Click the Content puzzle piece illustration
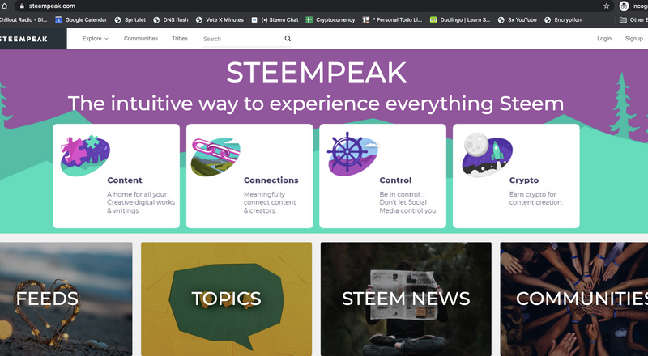 pyautogui.click(x=85, y=155)
